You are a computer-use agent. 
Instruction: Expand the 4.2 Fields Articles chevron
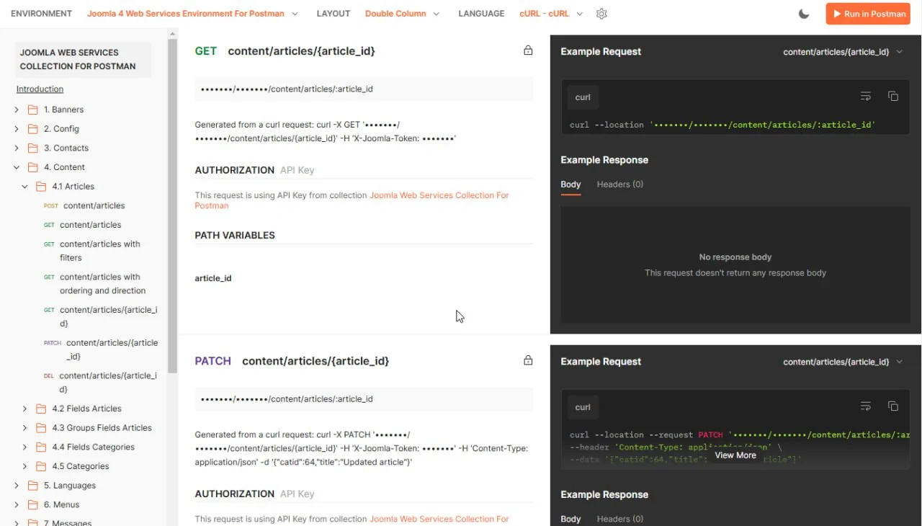point(24,409)
